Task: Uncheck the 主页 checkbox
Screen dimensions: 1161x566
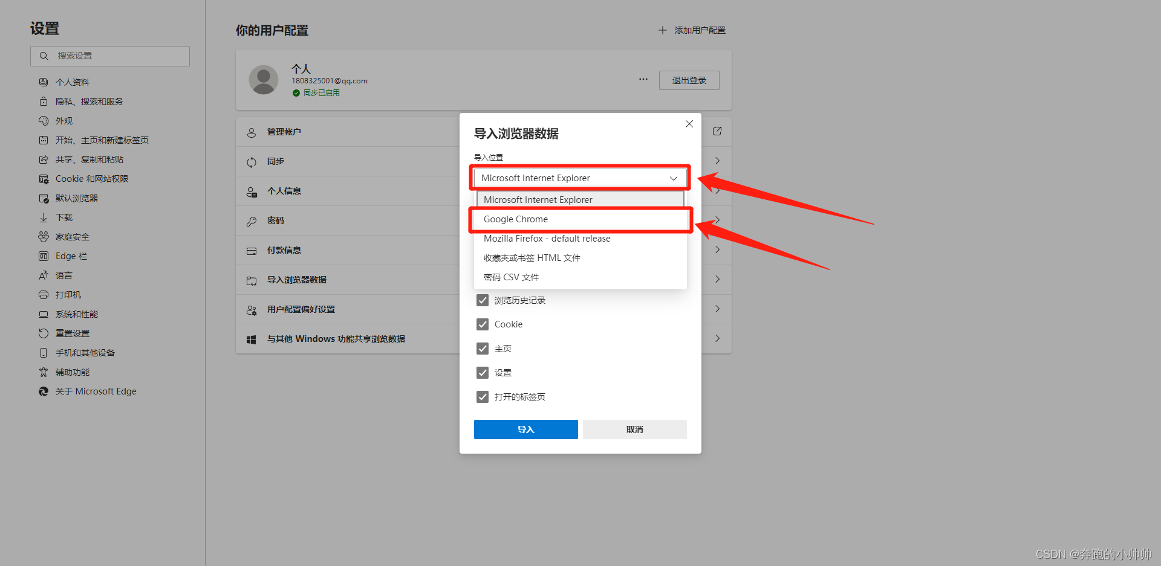Action: (x=483, y=349)
